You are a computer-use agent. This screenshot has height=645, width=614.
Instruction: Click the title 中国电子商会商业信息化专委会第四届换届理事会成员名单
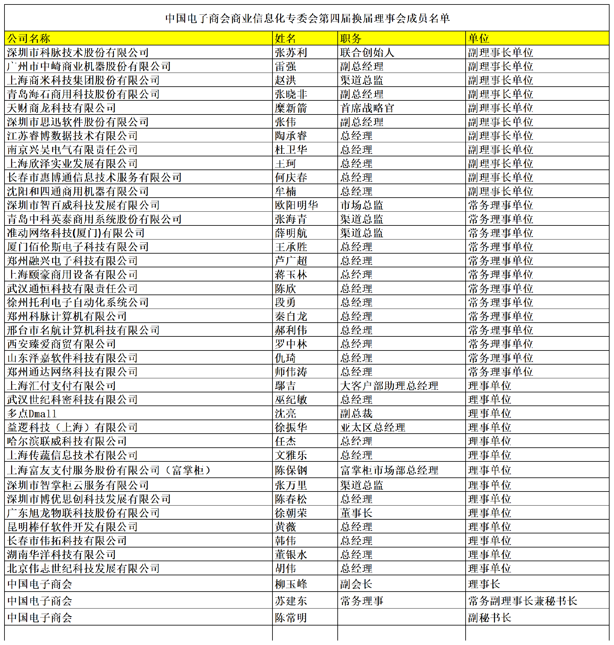coord(307,18)
